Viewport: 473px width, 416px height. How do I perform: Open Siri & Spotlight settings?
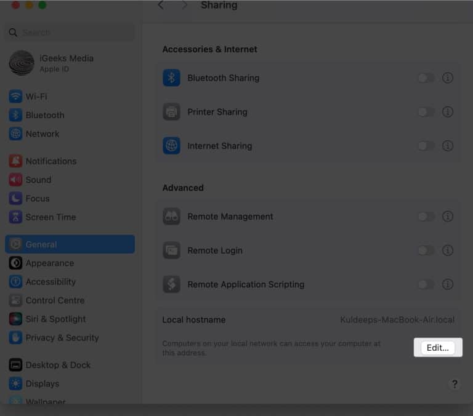click(55, 319)
